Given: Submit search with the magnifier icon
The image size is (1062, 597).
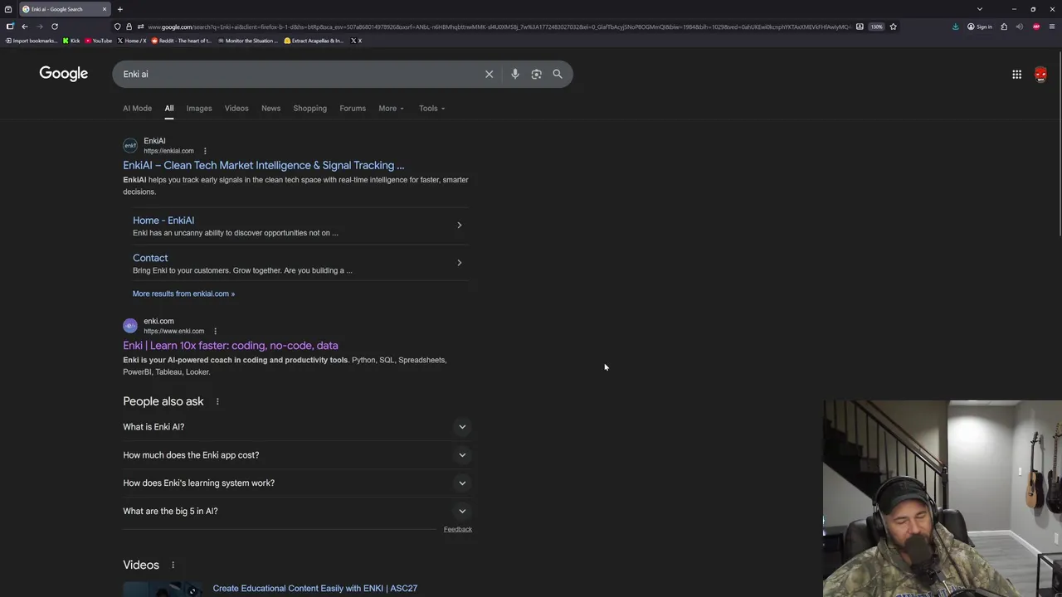Looking at the screenshot, I should 558,74.
